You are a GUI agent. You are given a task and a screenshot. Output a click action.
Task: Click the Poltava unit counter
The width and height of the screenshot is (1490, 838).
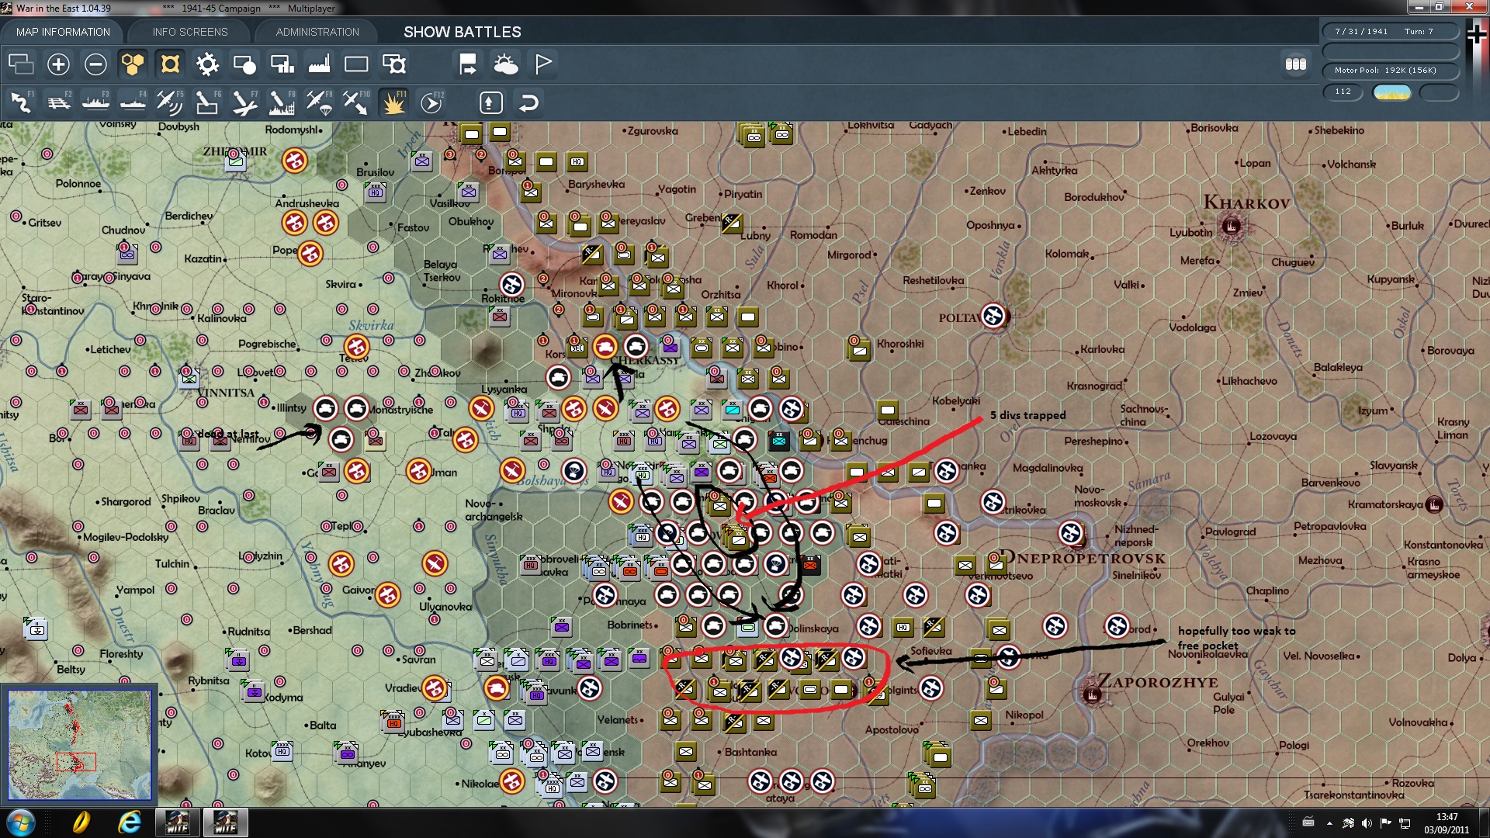pyautogui.click(x=993, y=316)
